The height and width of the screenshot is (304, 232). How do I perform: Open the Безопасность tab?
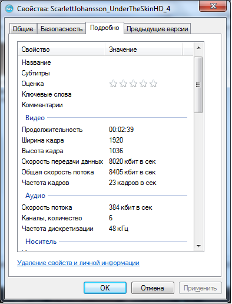coord(61,29)
